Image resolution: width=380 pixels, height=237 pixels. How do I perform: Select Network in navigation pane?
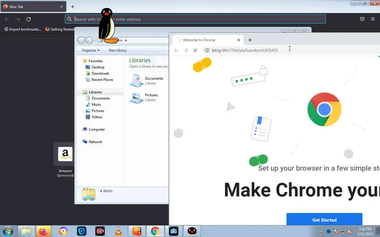[x=95, y=142]
